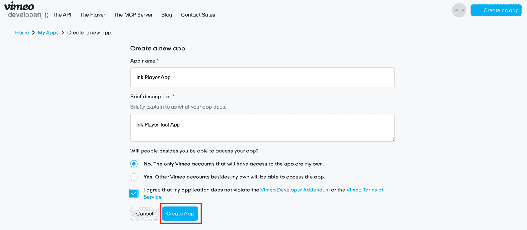Open the Blog link in the navigation
The image size is (527, 230).
(167, 15)
